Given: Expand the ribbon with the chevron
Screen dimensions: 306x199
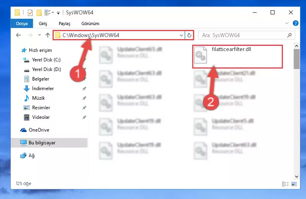Looking at the screenshot, I should pyautogui.click(x=287, y=23).
